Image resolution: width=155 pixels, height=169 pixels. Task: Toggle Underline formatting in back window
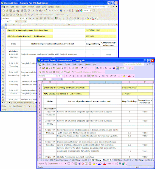tap(37, 18)
